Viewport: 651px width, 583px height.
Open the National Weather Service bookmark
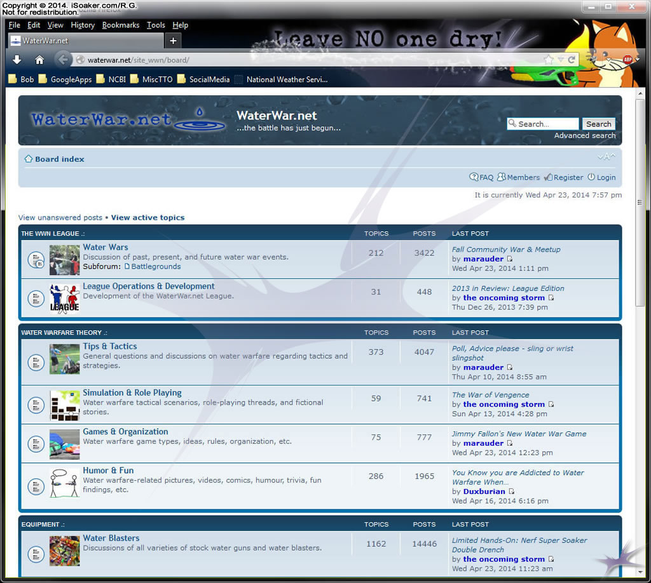pos(282,79)
